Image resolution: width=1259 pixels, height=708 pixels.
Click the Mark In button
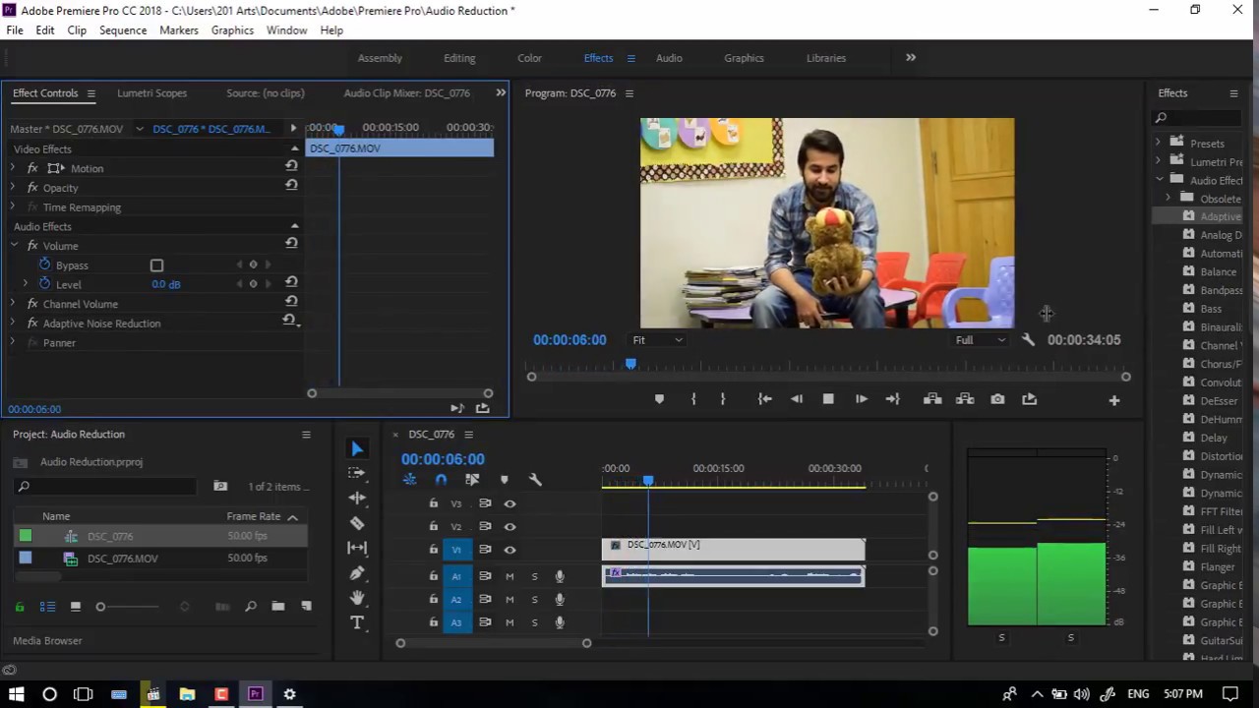(693, 399)
